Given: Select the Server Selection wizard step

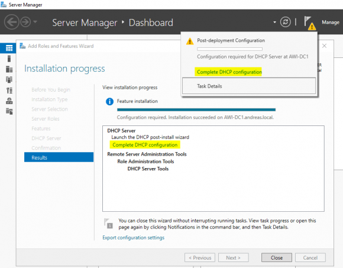Looking at the screenshot, I should point(50,109).
